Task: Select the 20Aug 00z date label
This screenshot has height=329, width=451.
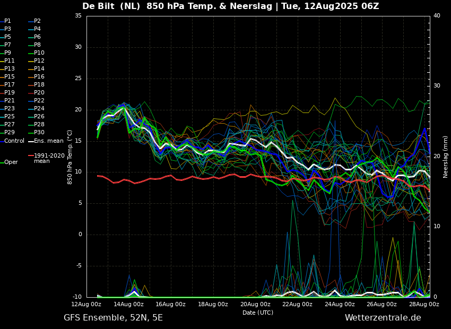Action: click(x=255, y=305)
